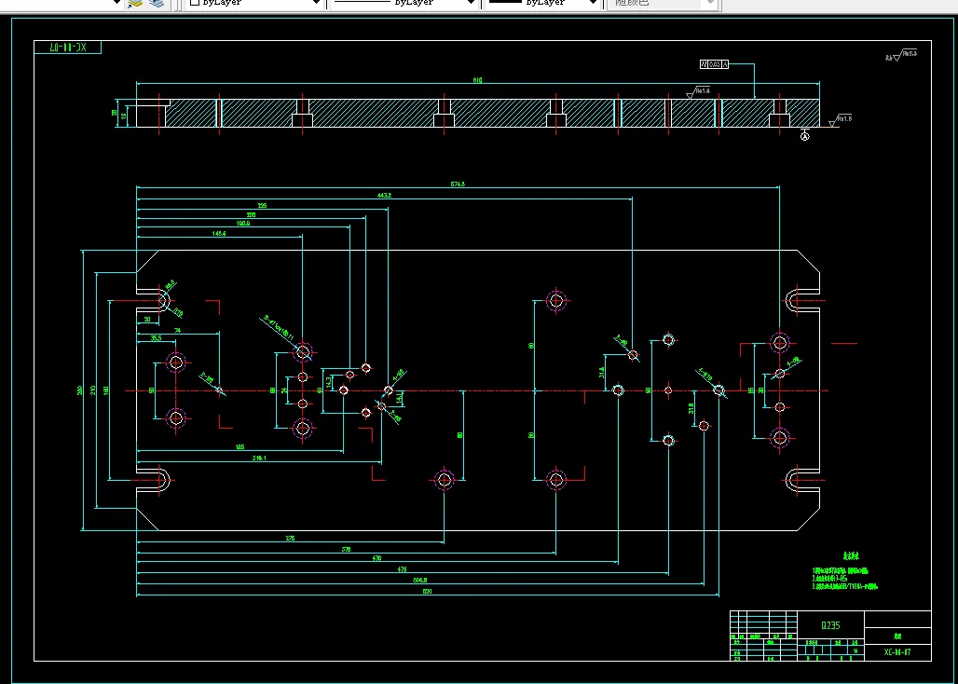This screenshot has width=958, height=684.
Task: Select the 443.2 dimension text
Action: click(384, 196)
